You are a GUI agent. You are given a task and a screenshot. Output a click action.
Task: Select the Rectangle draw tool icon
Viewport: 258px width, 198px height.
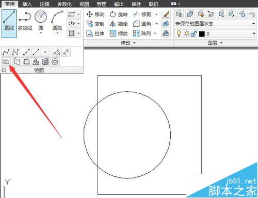[71, 14]
